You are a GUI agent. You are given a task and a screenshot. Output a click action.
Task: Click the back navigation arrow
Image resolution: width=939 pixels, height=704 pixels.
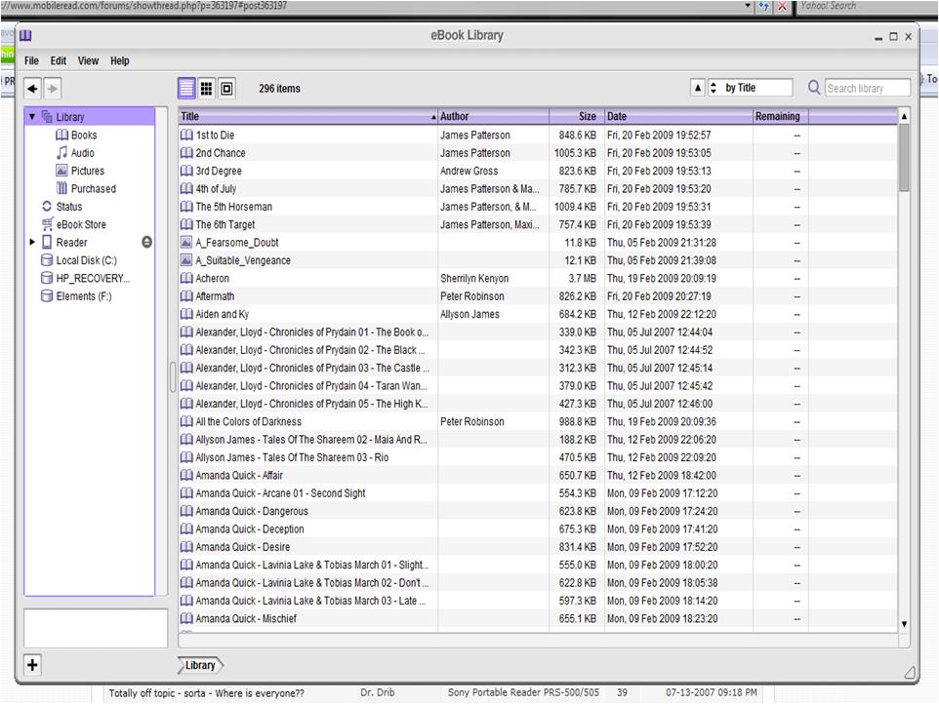[33, 89]
